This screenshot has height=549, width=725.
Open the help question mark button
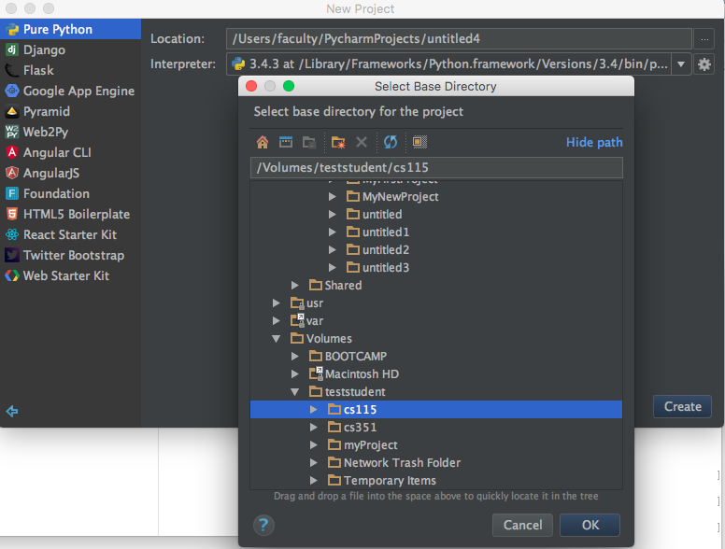tap(263, 525)
